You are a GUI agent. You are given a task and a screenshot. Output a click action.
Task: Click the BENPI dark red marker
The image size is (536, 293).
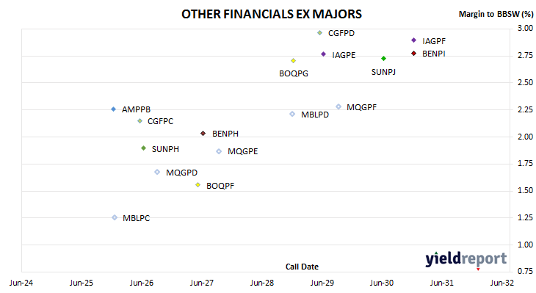tap(413, 54)
